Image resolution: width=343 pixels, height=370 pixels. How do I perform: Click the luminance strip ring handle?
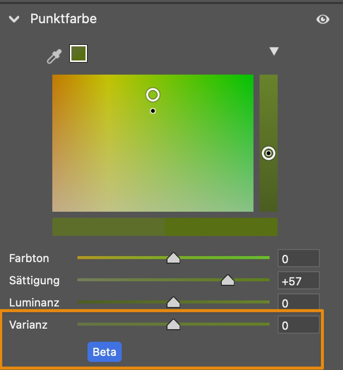(269, 153)
